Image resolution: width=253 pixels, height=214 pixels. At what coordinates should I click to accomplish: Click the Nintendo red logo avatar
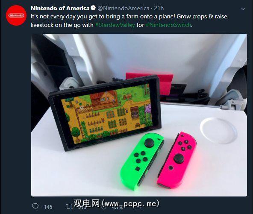point(16,15)
